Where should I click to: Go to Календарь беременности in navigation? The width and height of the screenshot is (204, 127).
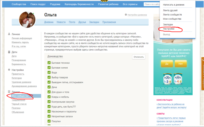tap(79, 4)
